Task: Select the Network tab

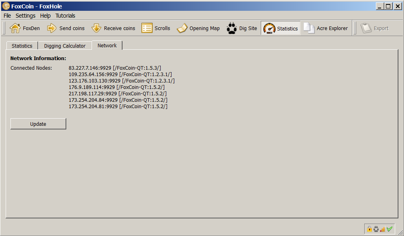Action: click(x=107, y=45)
